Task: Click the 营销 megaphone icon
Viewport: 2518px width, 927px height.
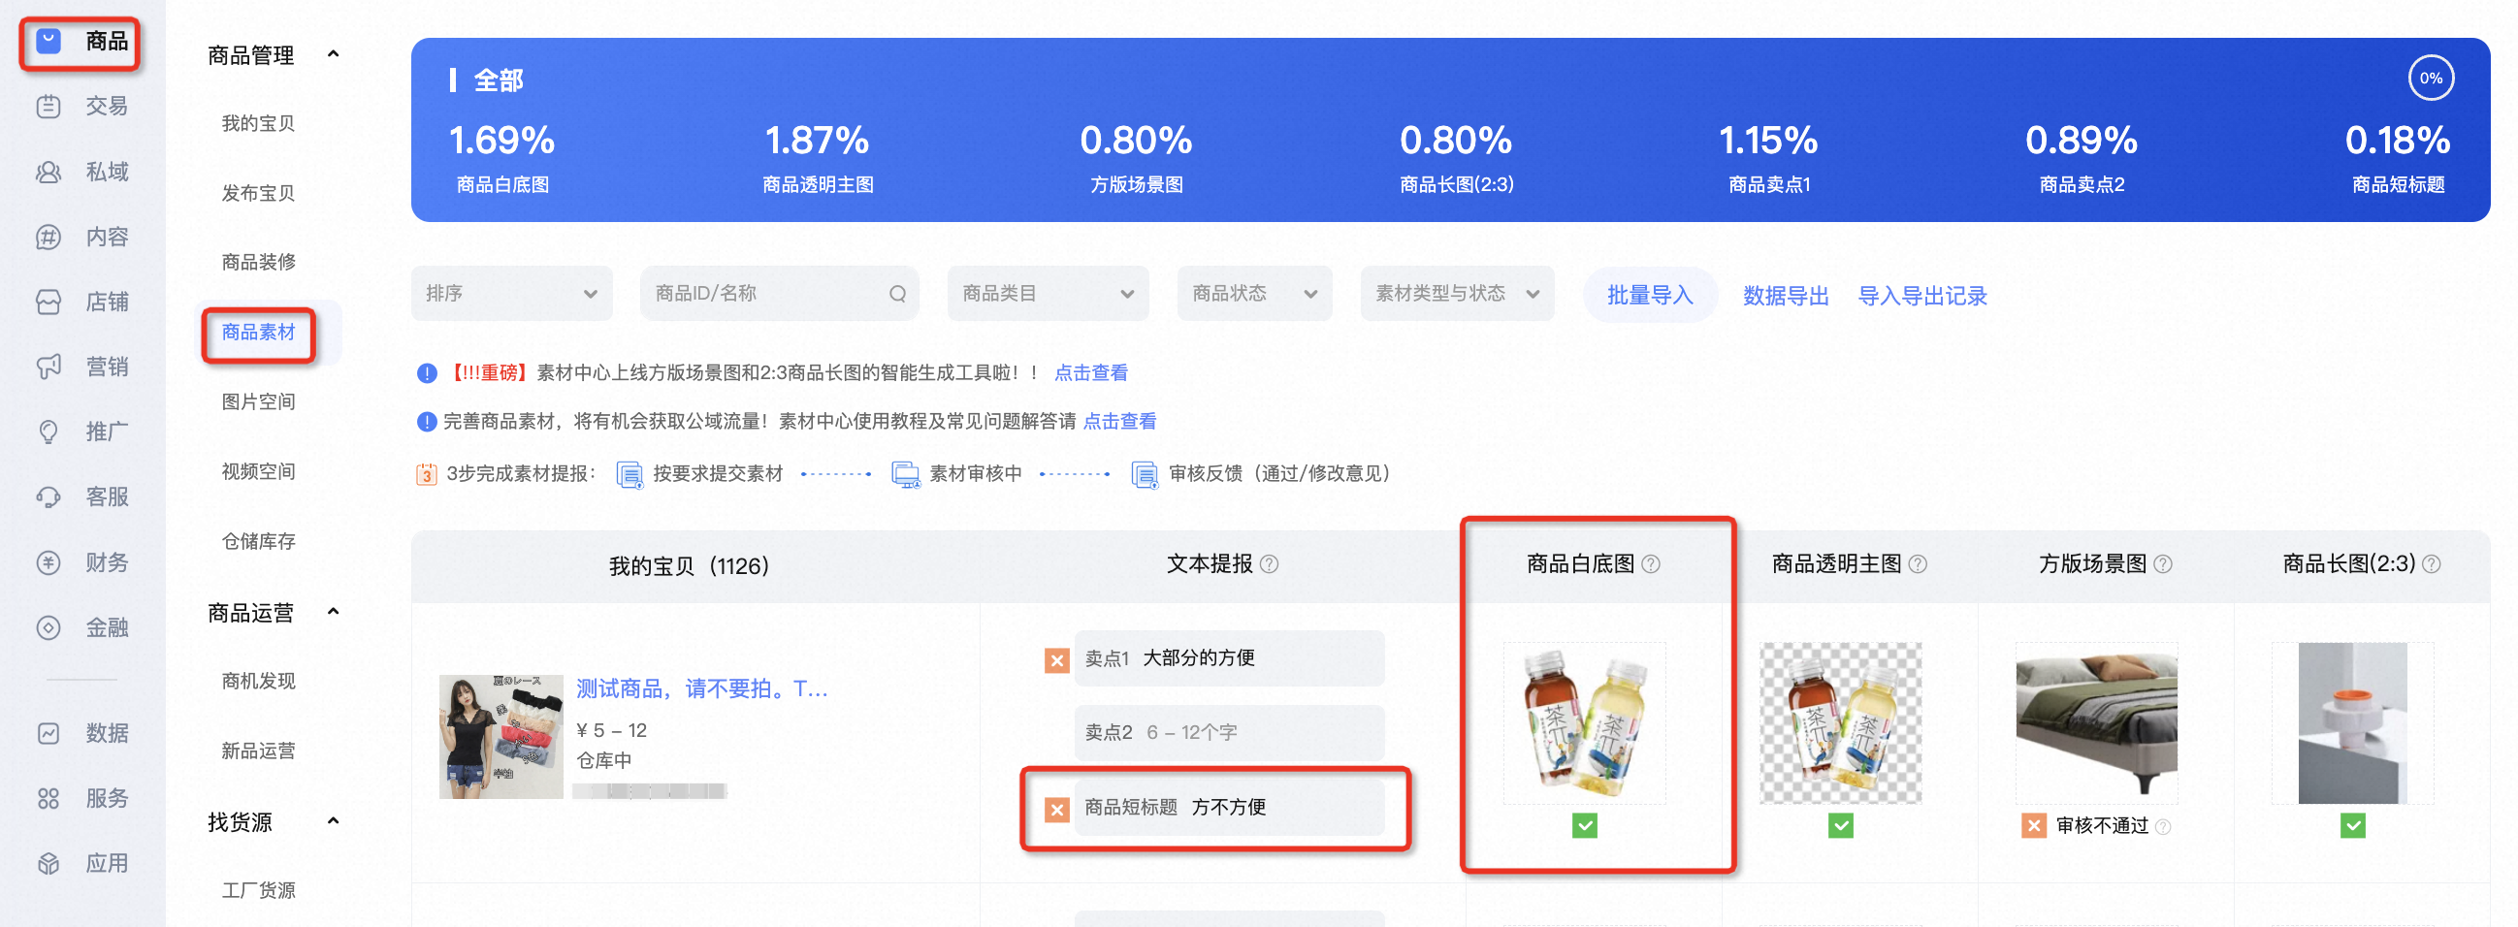Action: click(48, 367)
